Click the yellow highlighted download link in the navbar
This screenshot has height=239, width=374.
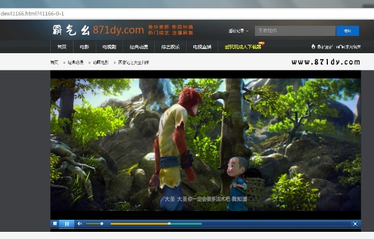point(242,47)
